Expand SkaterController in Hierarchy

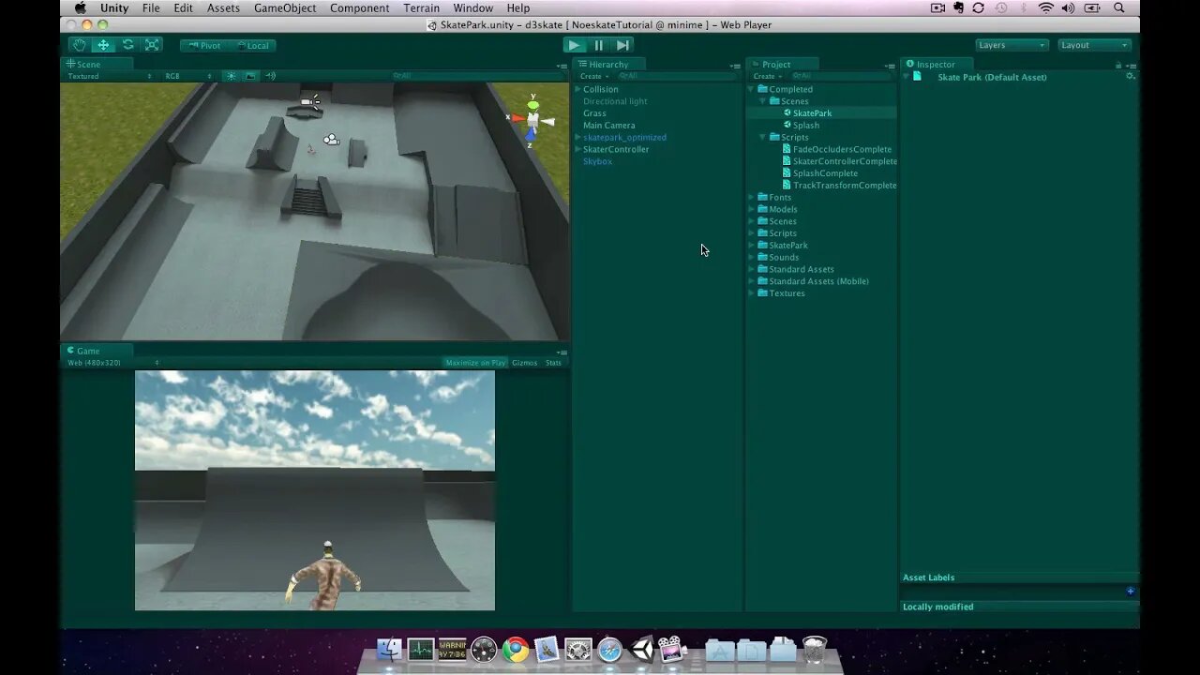click(577, 149)
